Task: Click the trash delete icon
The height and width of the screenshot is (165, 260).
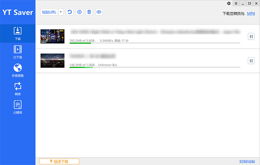Action: [x=89, y=12]
